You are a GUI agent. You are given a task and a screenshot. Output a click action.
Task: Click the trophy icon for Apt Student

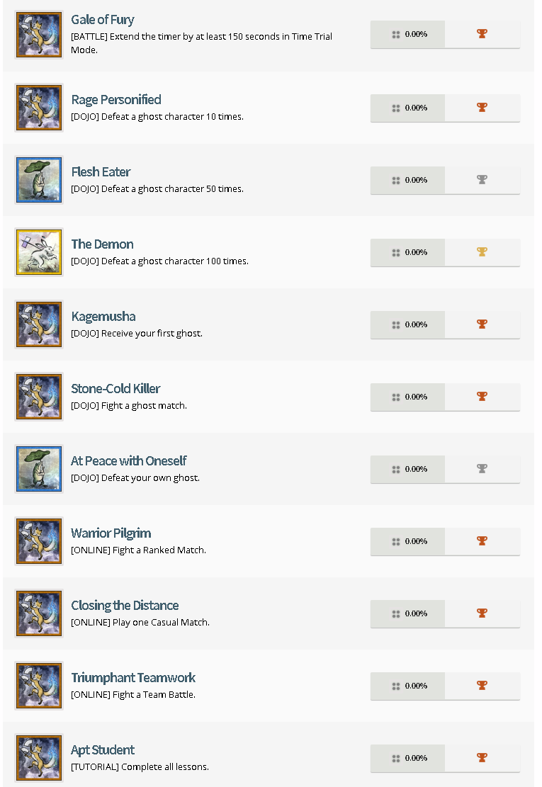482,758
